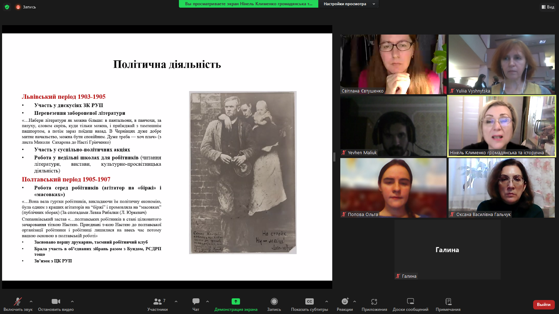Open the Приложения apps panel
The image size is (559, 314).
point(374,304)
